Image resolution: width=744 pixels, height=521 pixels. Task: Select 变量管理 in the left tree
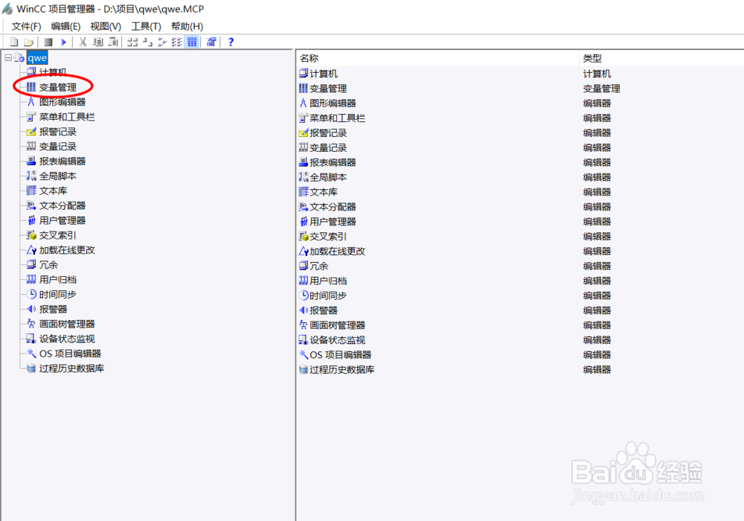[x=57, y=87]
